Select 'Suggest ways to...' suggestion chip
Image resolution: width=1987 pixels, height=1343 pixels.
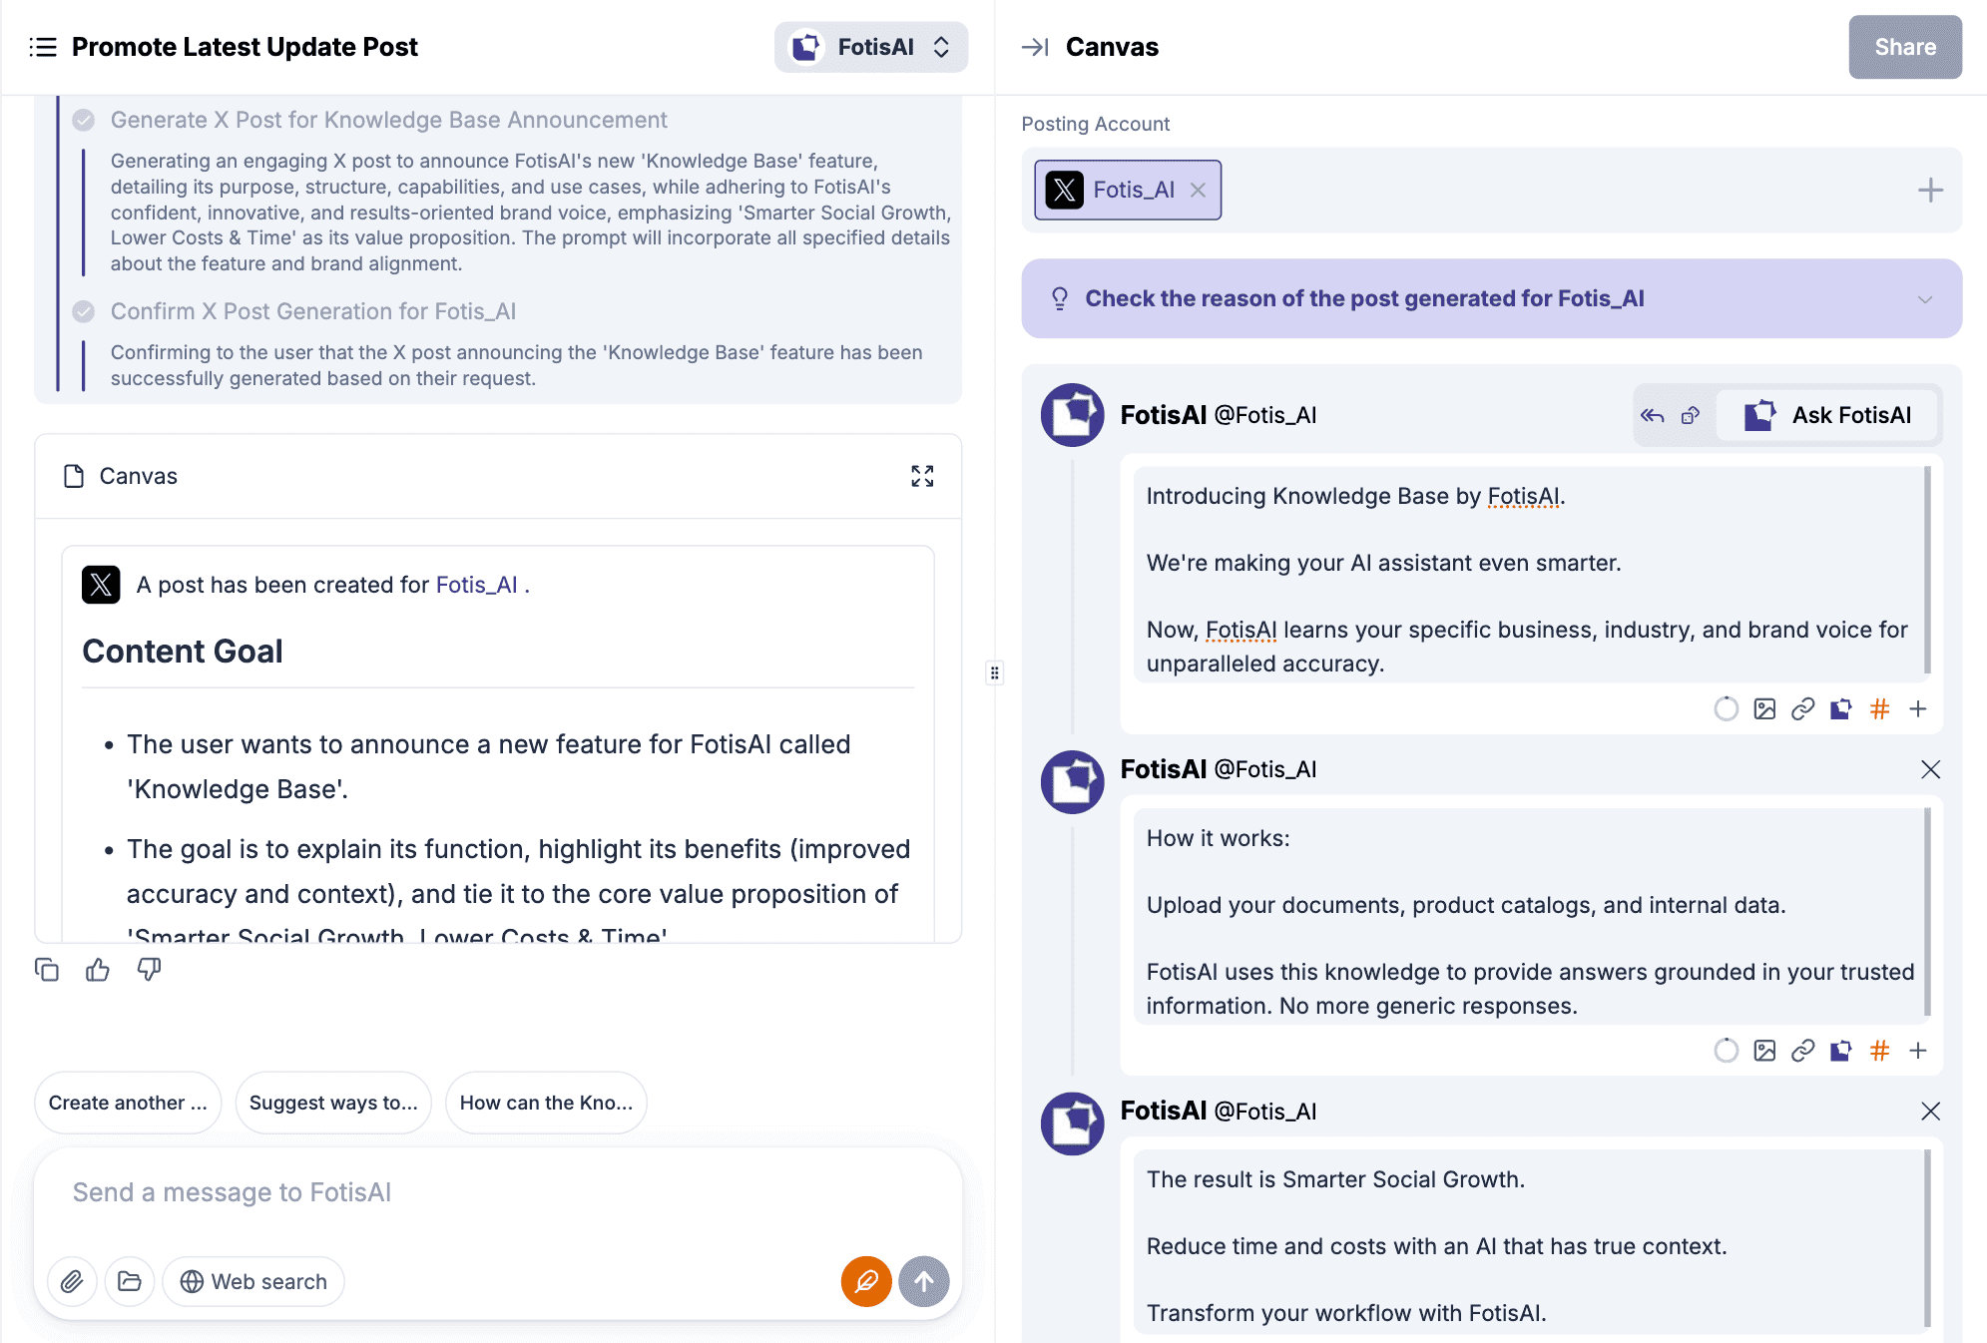click(x=333, y=1103)
